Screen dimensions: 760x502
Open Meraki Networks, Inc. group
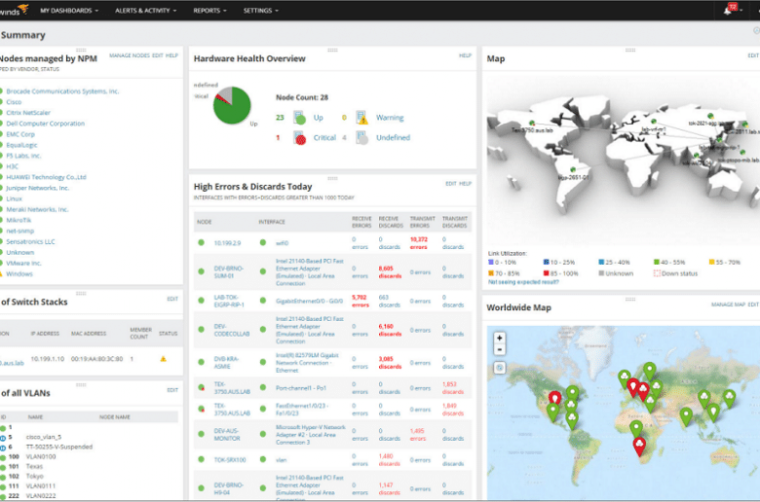point(37,209)
